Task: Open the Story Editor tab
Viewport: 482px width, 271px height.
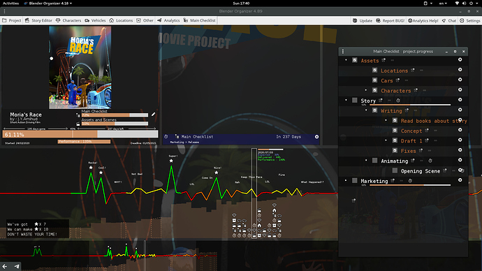Action: (38, 20)
